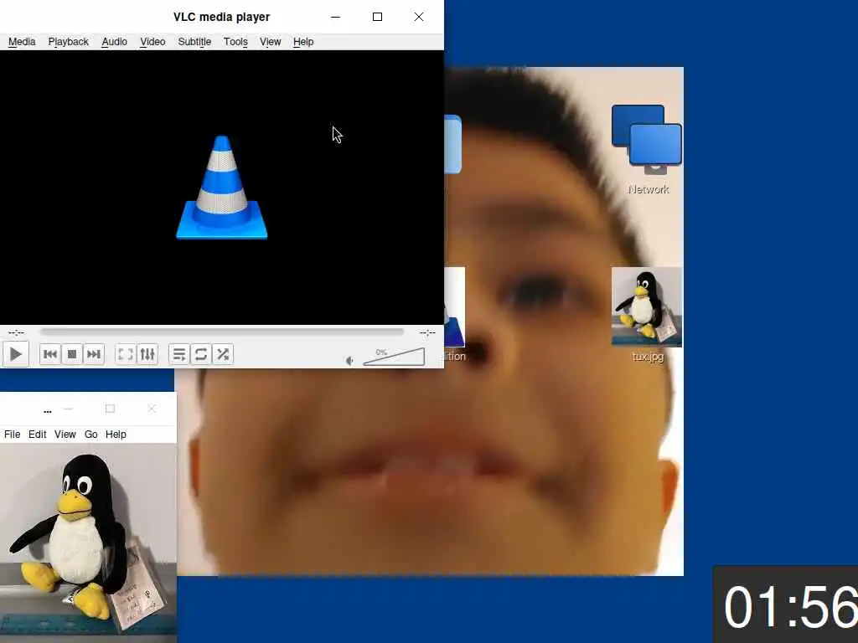Click the VLC Play button
858x643 pixels.
pos(15,354)
